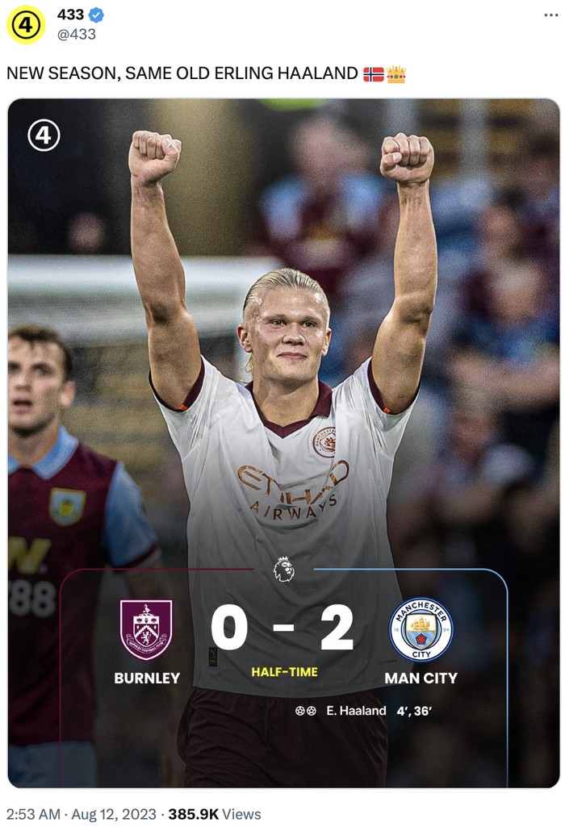
Task: Click the two football goal icons
Action: tap(306, 711)
